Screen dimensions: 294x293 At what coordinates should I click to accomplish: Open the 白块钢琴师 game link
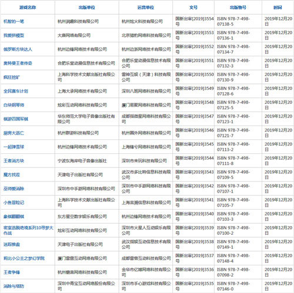click(x=14, y=105)
